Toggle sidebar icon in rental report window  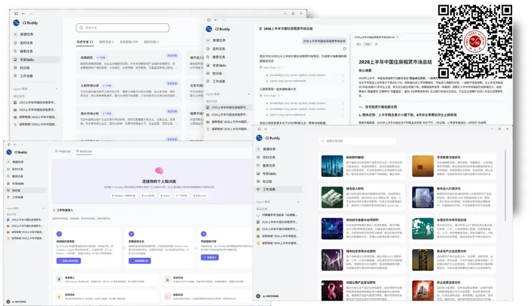209,20
